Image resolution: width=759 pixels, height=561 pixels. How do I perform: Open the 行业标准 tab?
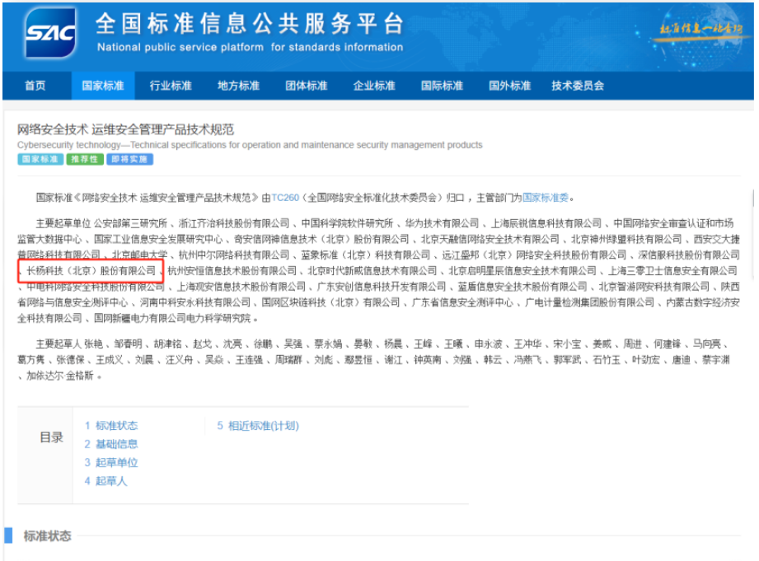click(x=171, y=86)
